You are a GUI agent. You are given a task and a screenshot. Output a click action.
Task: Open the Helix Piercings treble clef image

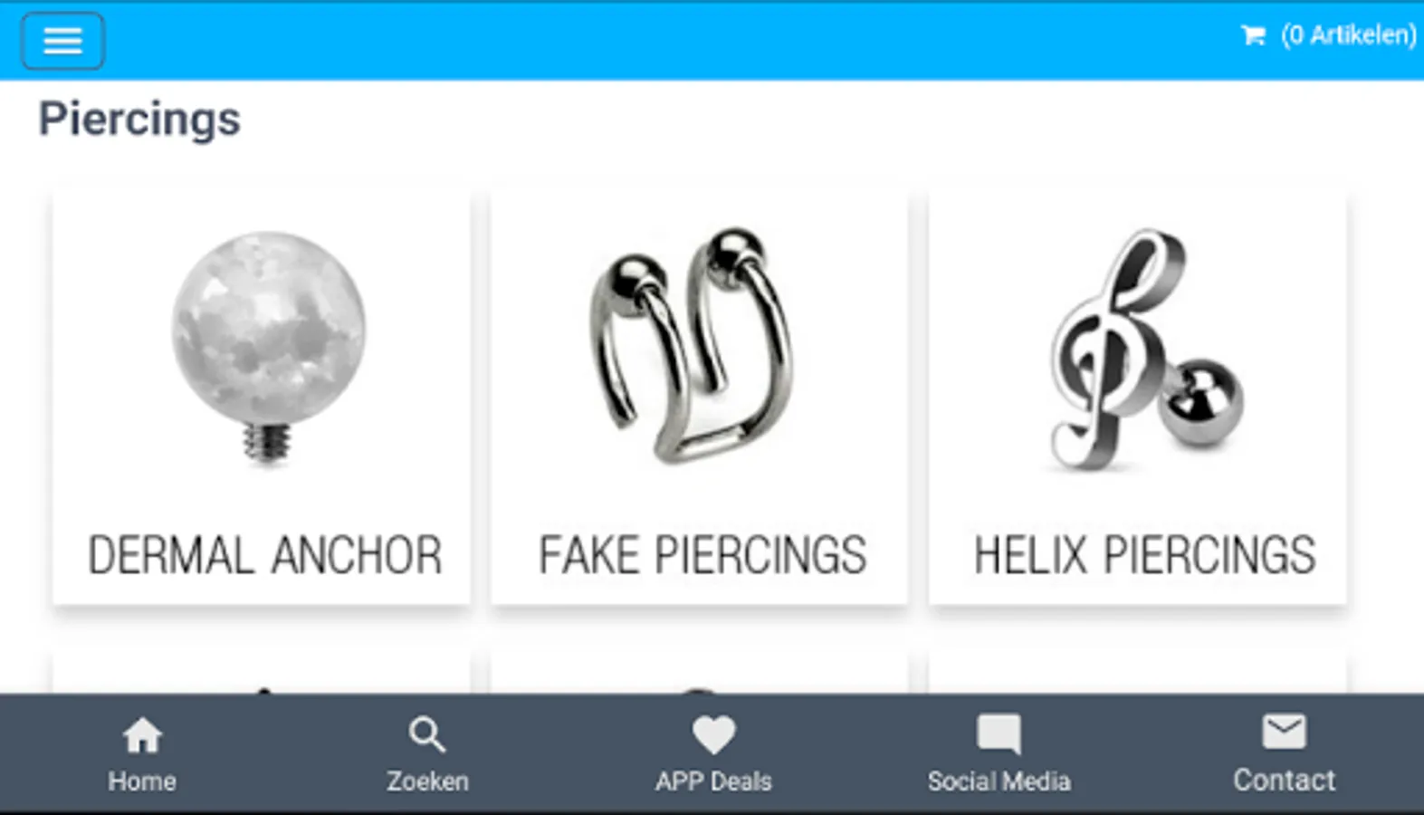click(x=1145, y=350)
